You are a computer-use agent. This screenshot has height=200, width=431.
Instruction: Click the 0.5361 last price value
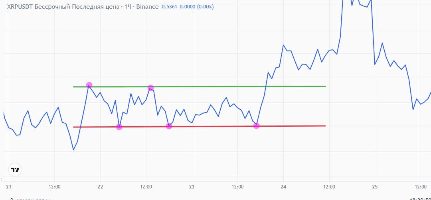click(x=169, y=7)
